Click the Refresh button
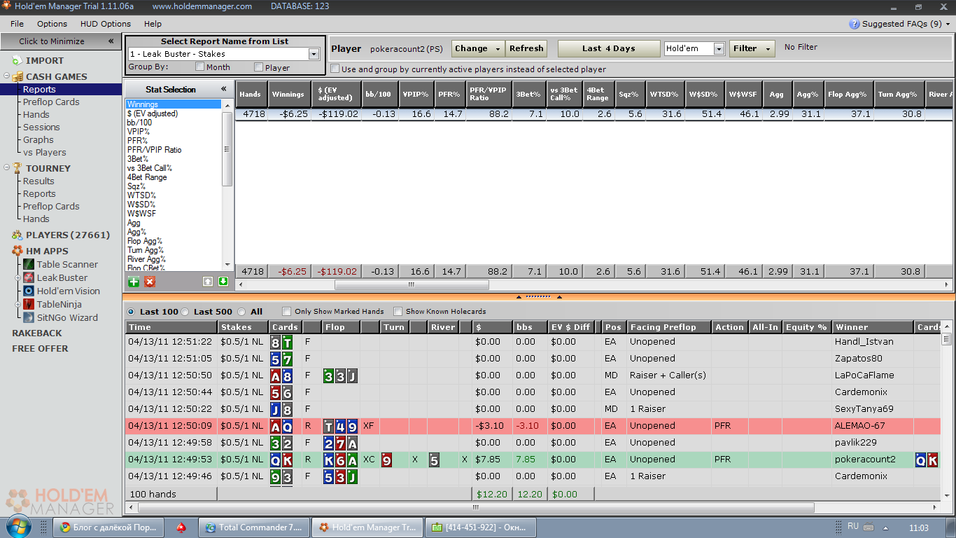The image size is (956, 538). 526,48
